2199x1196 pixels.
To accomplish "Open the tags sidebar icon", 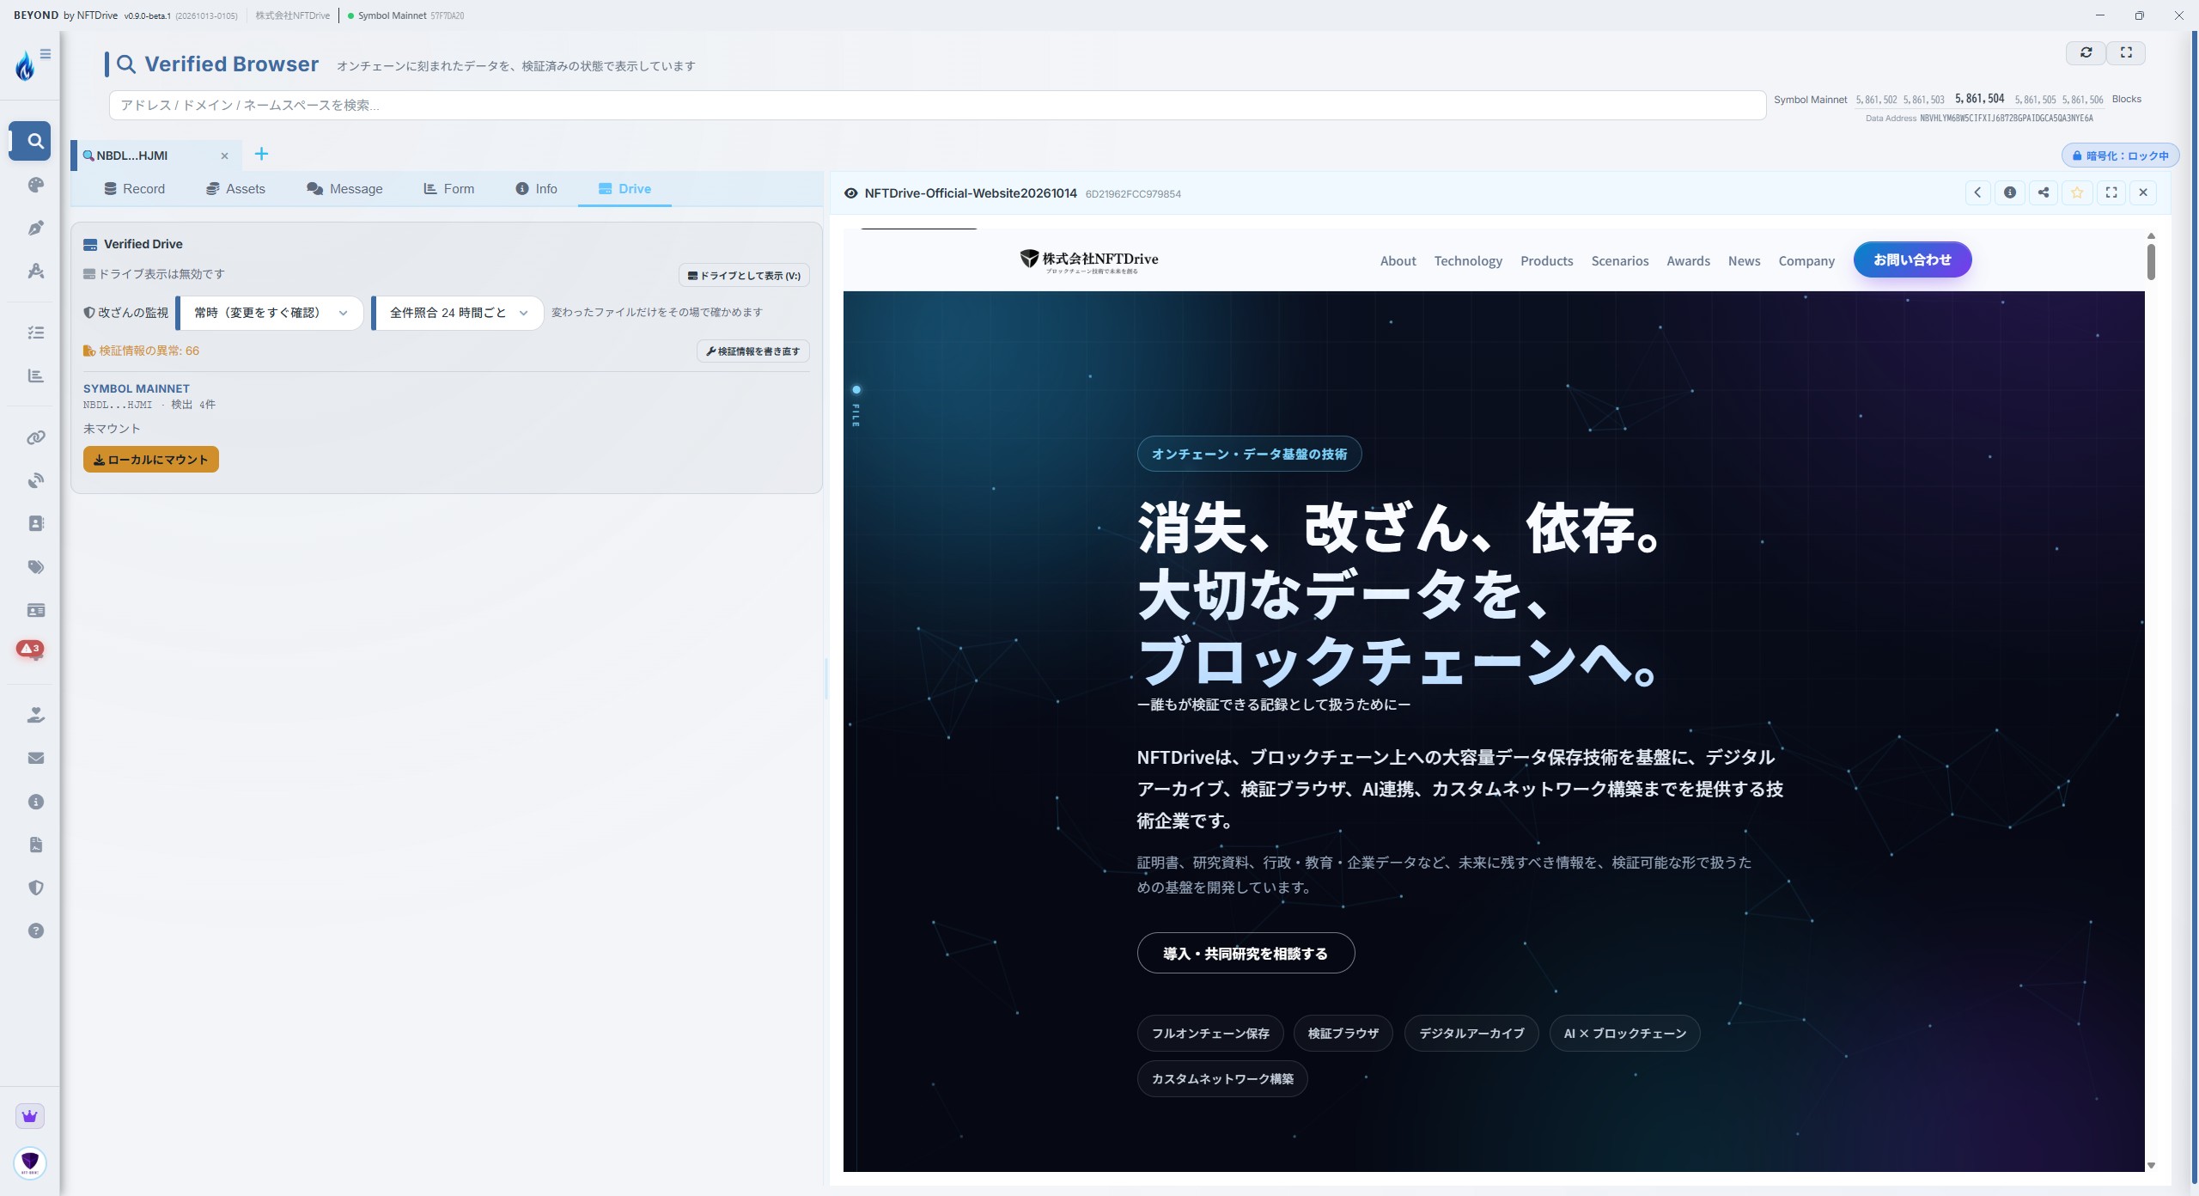I will coord(35,567).
